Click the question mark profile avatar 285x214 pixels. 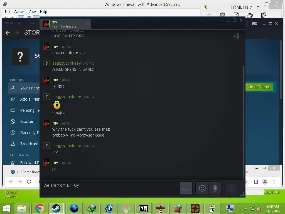(x=20, y=57)
